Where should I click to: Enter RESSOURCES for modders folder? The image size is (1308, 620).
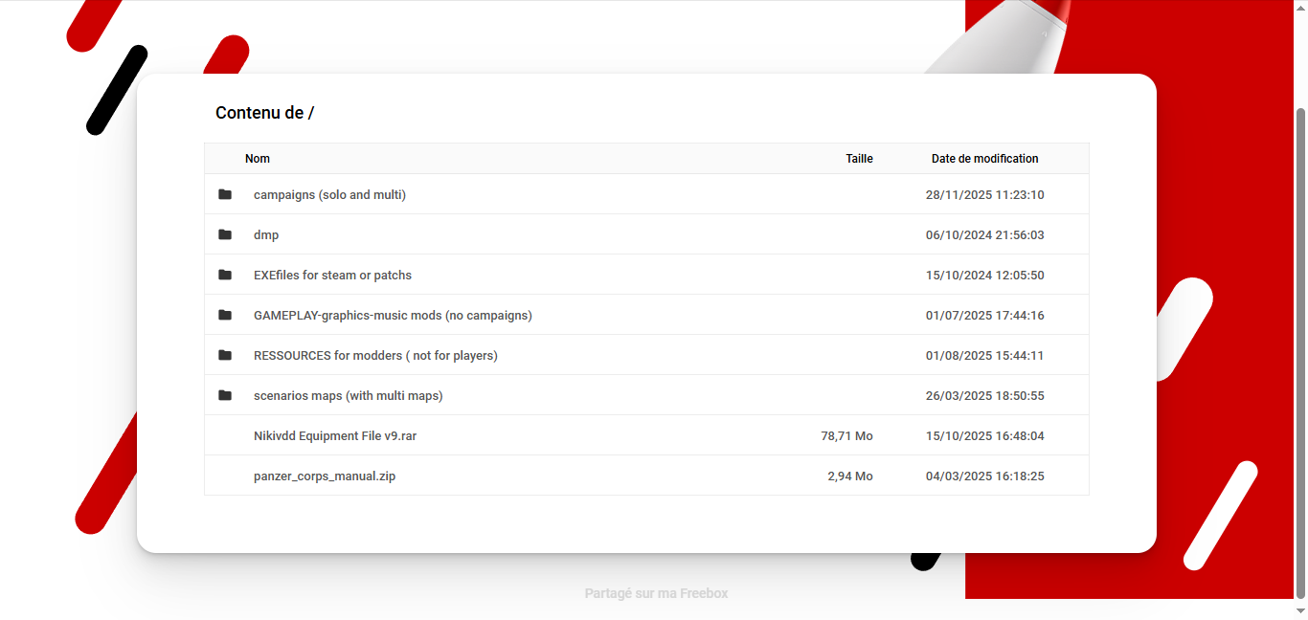coord(375,356)
